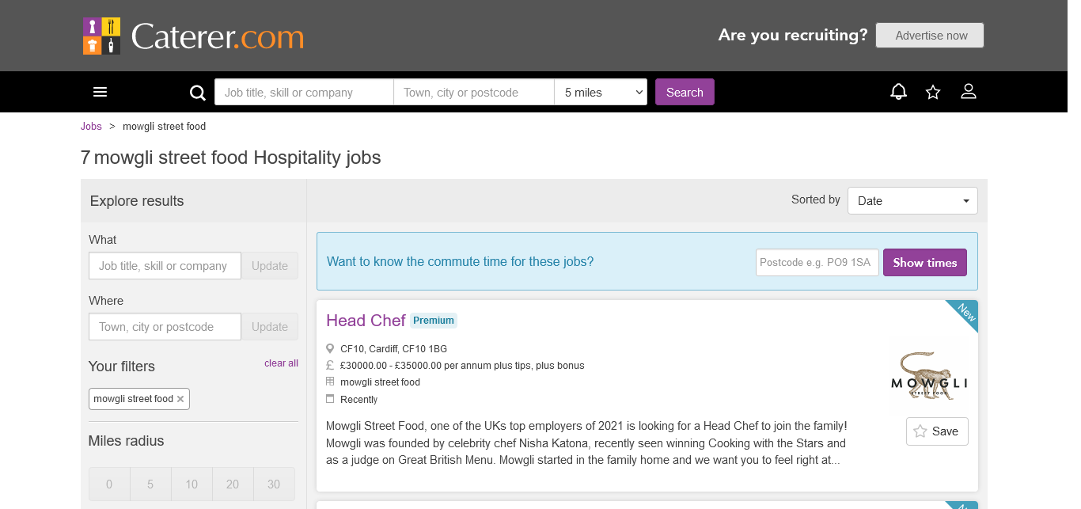Screen dimensions: 1081x509
Task: Click the Advertise now button
Action: click(930, 36)
